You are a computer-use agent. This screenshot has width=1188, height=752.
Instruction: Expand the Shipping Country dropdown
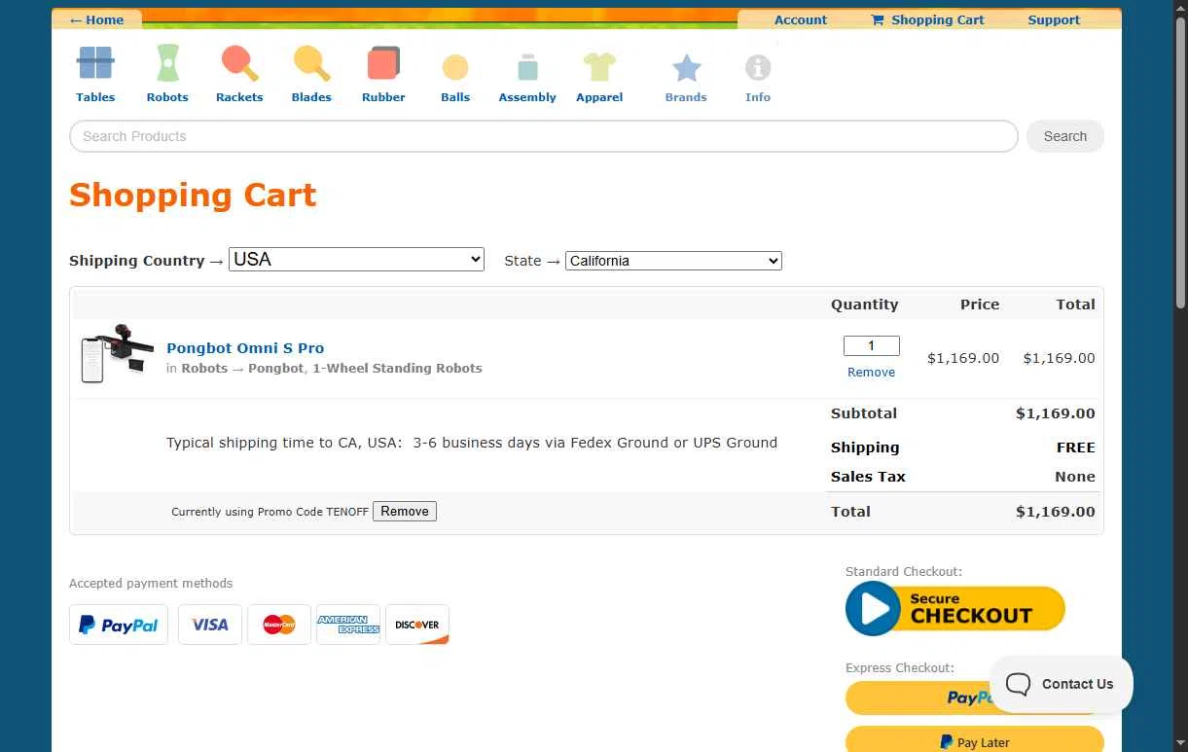click(x=356, y=260)
